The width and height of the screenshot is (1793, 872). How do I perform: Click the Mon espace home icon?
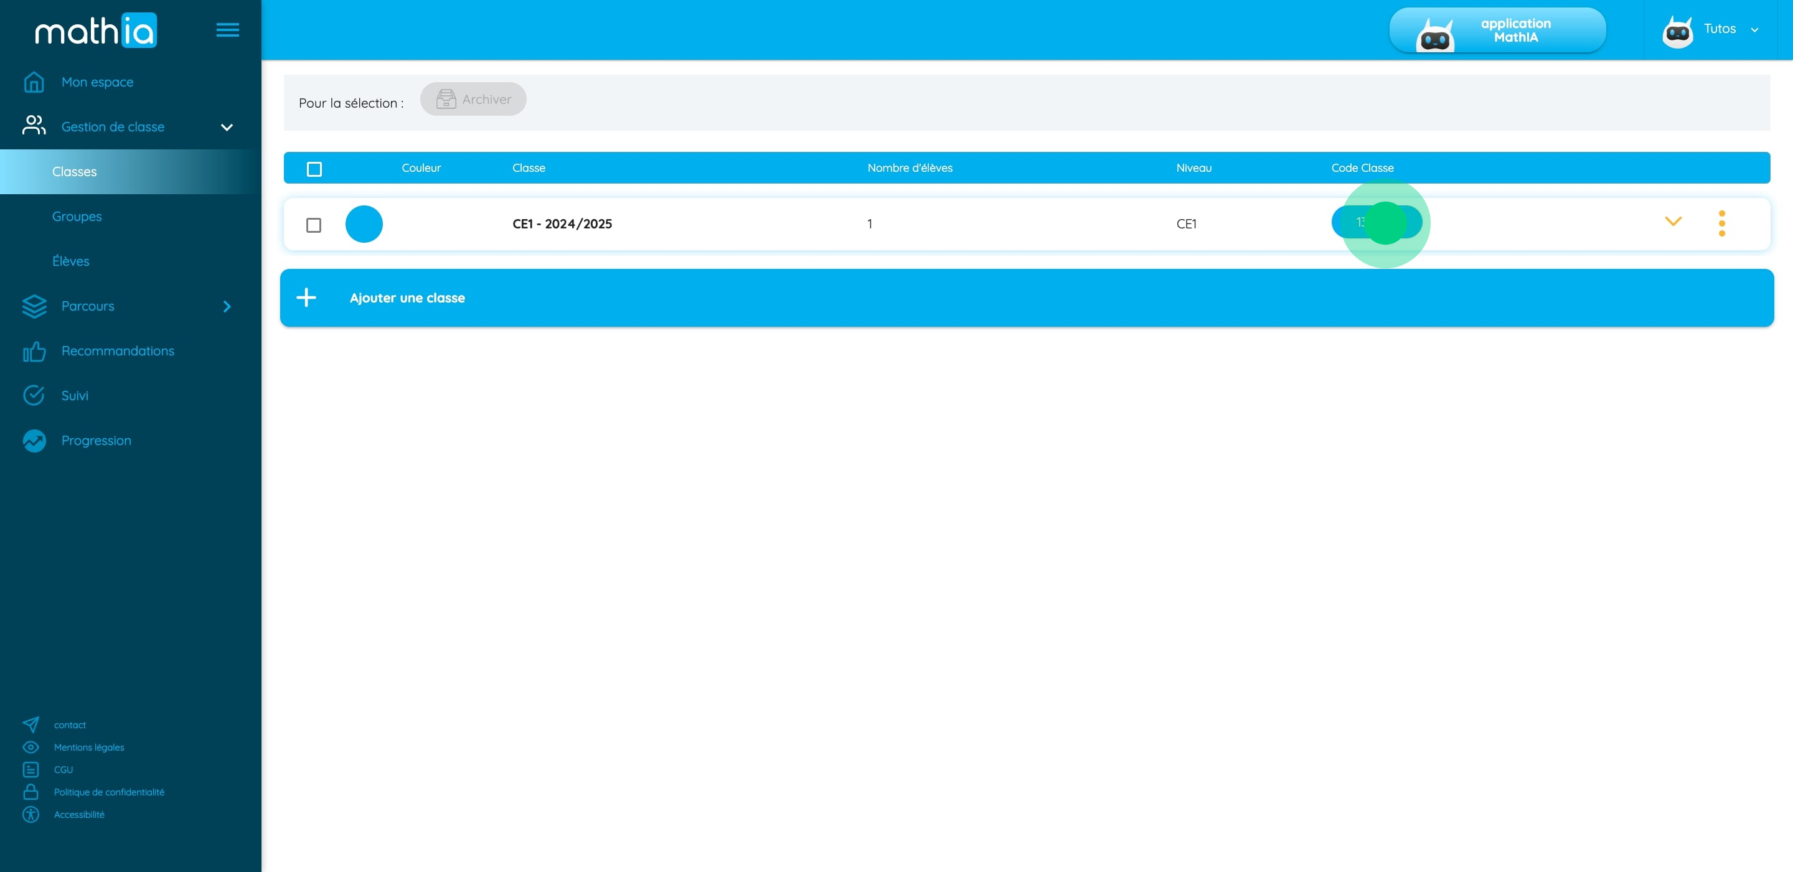(34, 82)
